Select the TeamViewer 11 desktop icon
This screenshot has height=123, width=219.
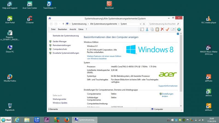tap(50, 5)
